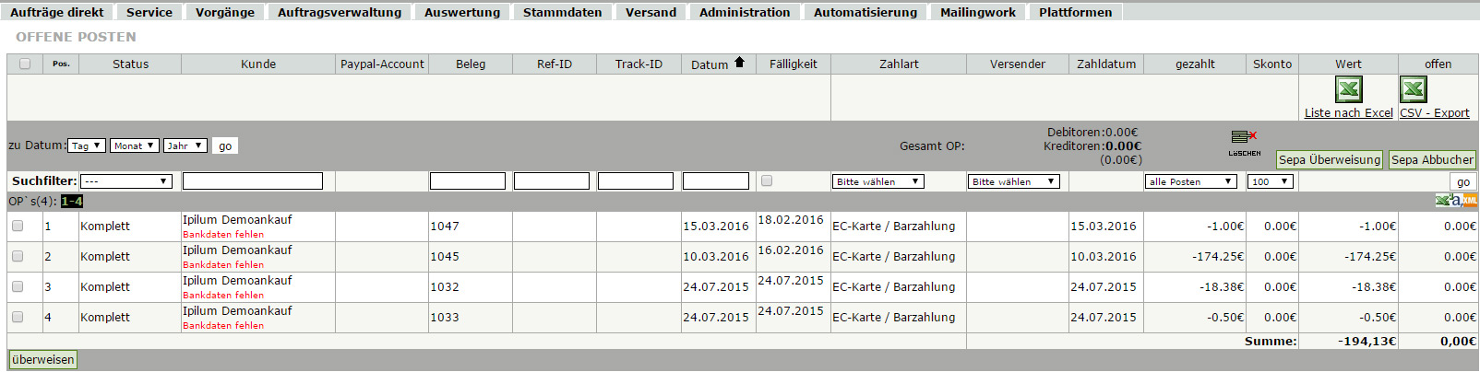Open the Tag dropdown
Screen dimensions: 1480x372
pyautogui.click(x=87, y=145)
